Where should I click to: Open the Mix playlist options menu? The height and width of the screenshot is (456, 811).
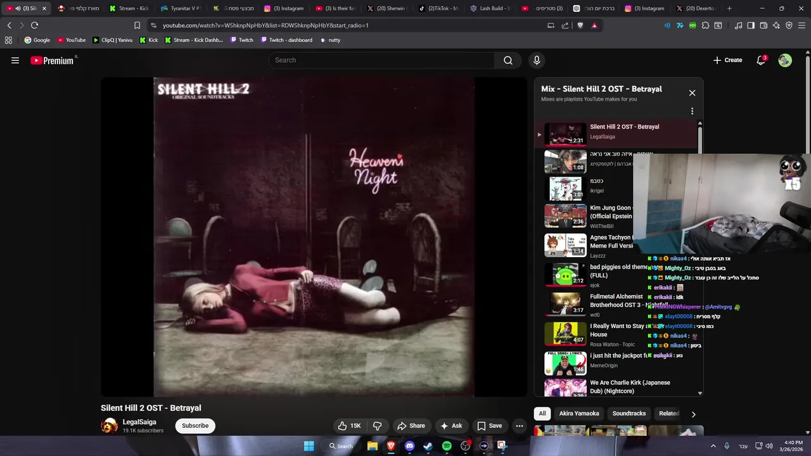tap(692, 111)
